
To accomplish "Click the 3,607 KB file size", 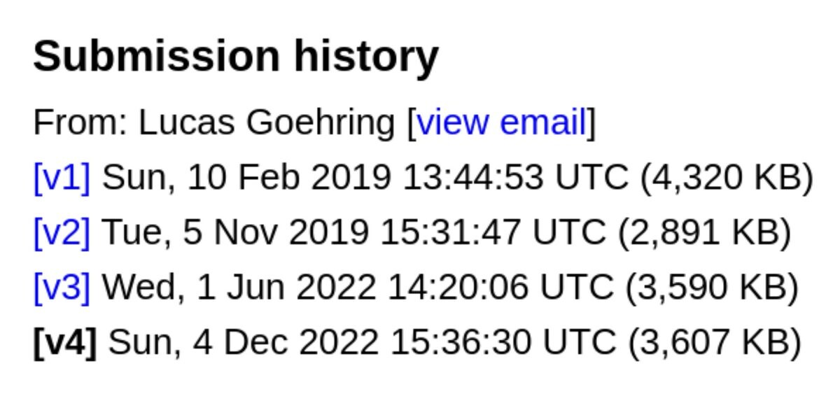I will (715, 343).
